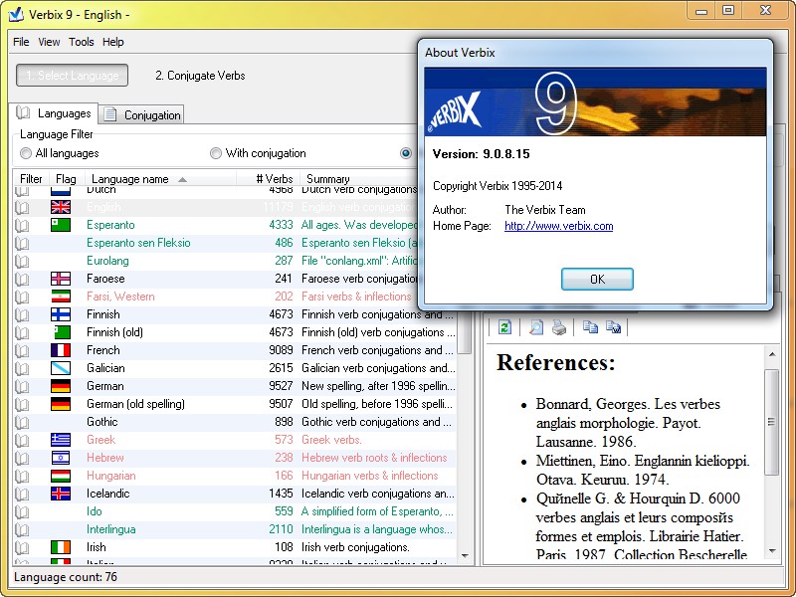The height and width of the screenshot is (597, 796).
Task: Select the highlighted English language row
Action: (x=215, y=207)
